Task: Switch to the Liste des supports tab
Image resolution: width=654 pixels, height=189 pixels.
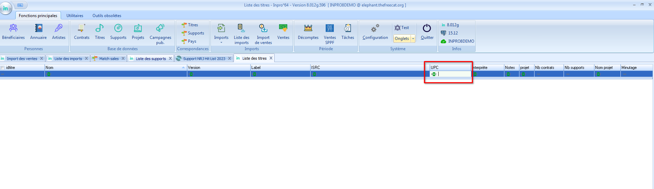Action: tap(150, 59)
